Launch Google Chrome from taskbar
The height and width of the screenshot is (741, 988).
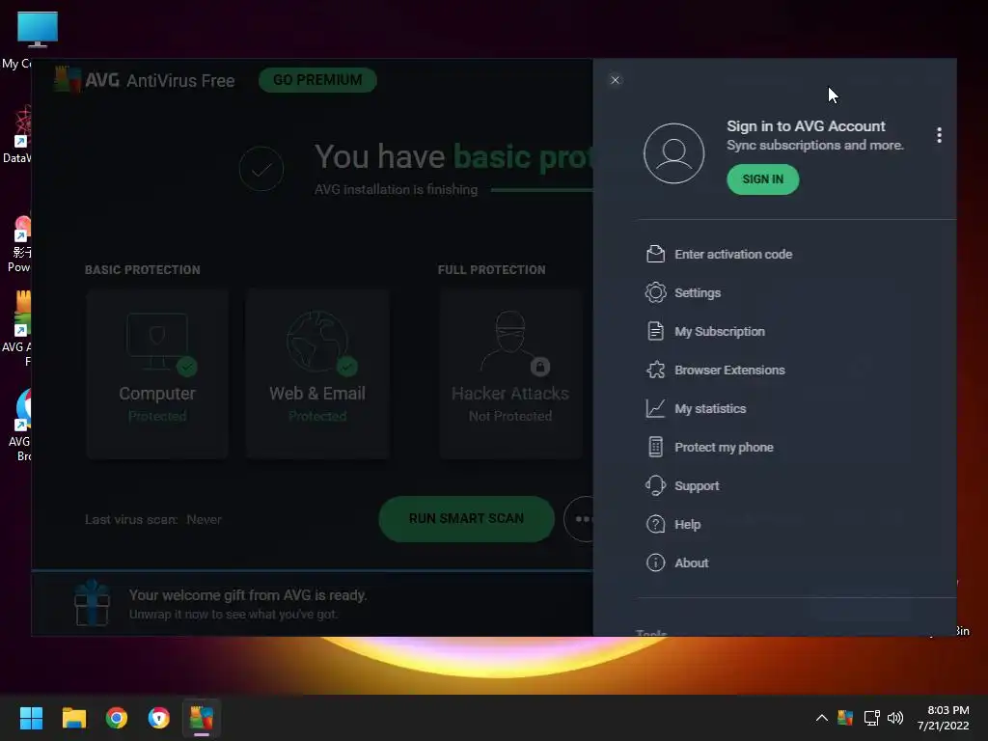point(117,718)
